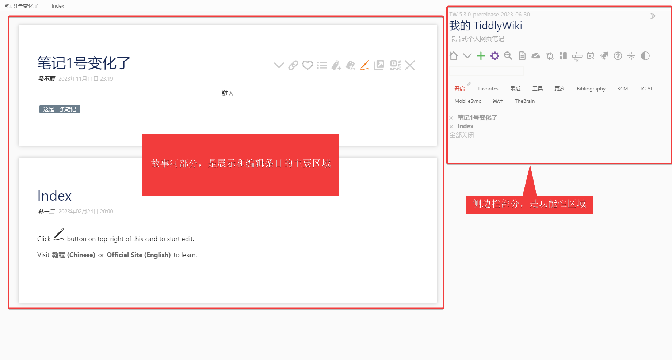Expand more actions chevron on 笔记1号变化了 tiddler
Viewport: 672px width, 360px height.
pyautogui.click(x=279, y=65)
